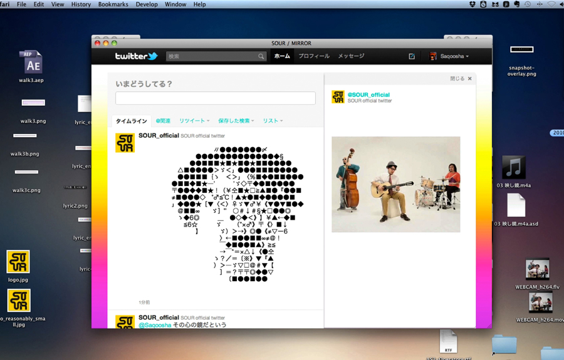Open the Saqoosha account dropdown
The image size is (564, 360).
[x=455, y=56]
